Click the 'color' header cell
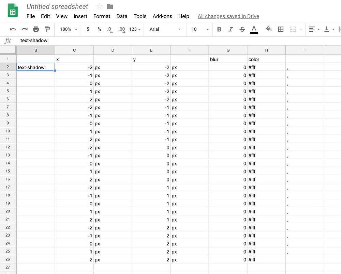This screenshot has height=274, width=341. coord(266,59)
